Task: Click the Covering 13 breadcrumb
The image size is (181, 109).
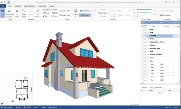Action: click(x=52, y=107)
